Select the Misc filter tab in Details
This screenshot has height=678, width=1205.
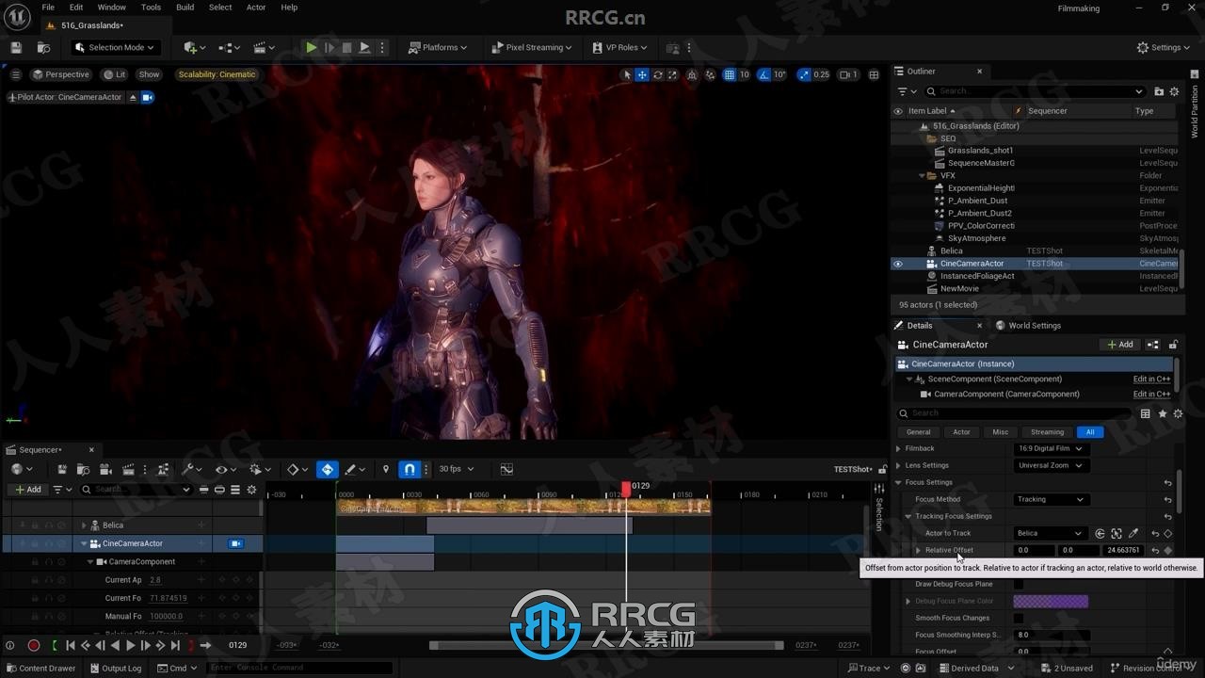point(1001,432)
